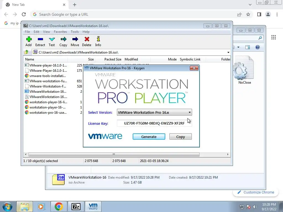Click the Copy icon in the 7-Zip toolbar

pyautogui.click(x=63, y=41)
